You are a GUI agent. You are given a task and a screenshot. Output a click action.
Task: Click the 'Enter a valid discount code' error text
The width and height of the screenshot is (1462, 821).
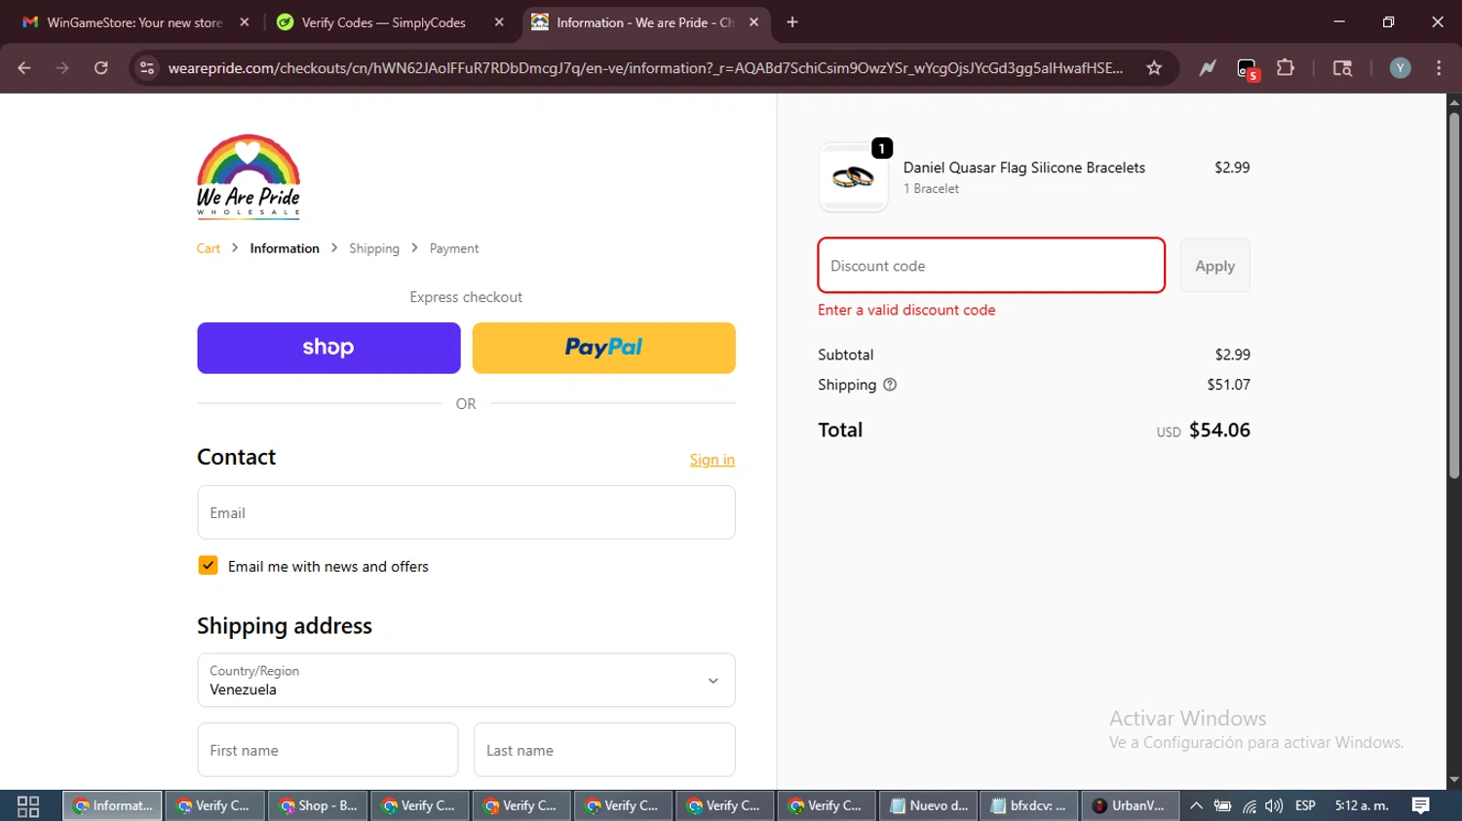(906, 310)
